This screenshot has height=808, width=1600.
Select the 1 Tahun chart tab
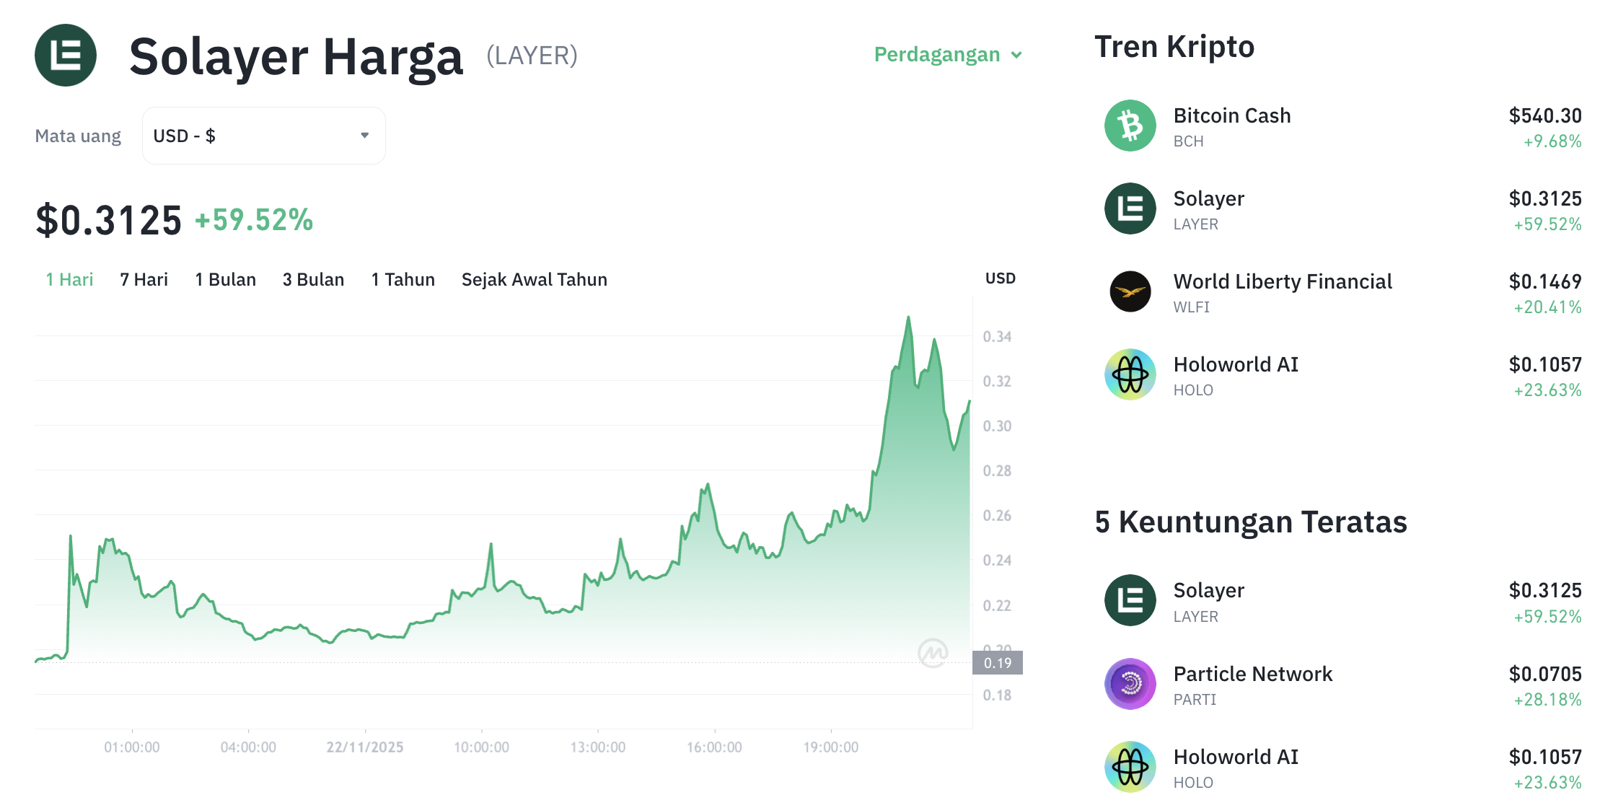403,280
